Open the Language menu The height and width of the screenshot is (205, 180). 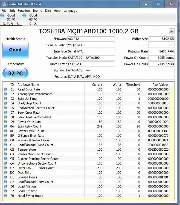(x=70, y=11)
